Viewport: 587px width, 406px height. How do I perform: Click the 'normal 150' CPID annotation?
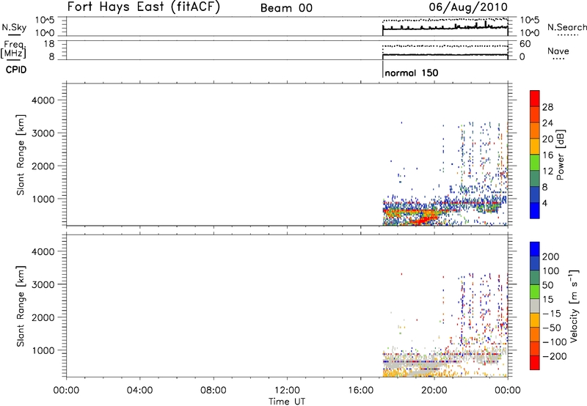(x=412, y=73)
